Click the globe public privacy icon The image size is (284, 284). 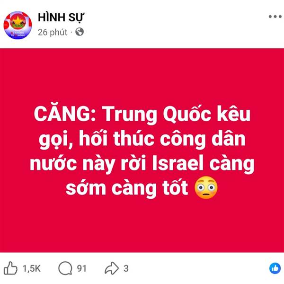80,32
